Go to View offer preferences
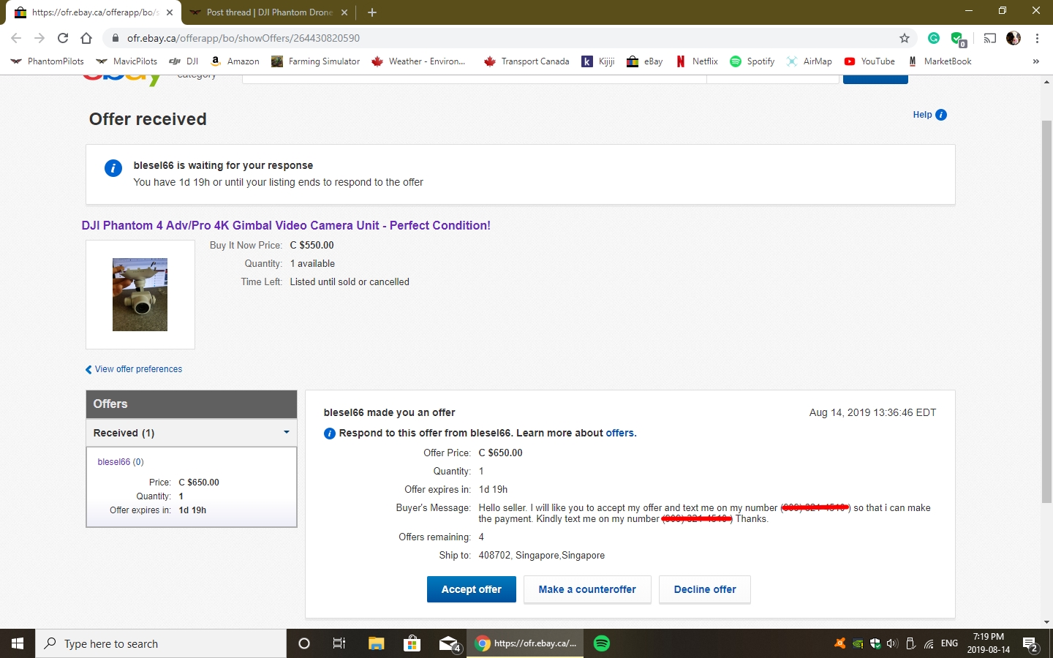The image size is (1053, 658). 134,369
